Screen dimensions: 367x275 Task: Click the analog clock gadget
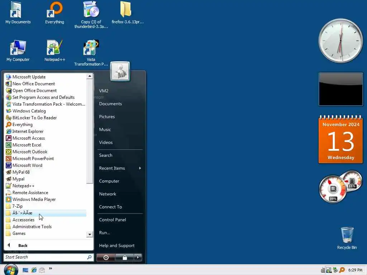pos(341,41)
